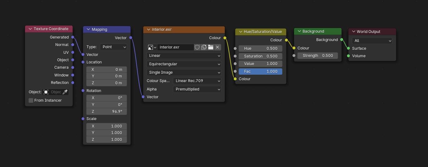This screenshot has width=428, height=167.
Task: Enable the From Instancer checkbox
Action: [31, 100]
